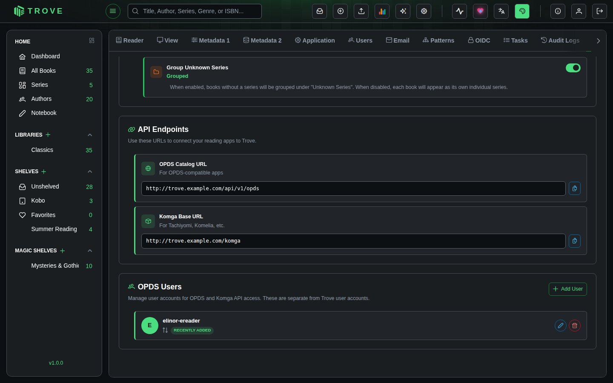This screenshot has height=383, width=613.
Task: Click the OPDS Catalog URL text field
Action: click(353, 189)
